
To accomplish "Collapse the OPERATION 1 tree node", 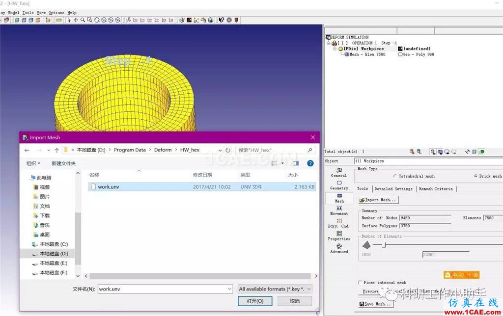I will (329, 43).
